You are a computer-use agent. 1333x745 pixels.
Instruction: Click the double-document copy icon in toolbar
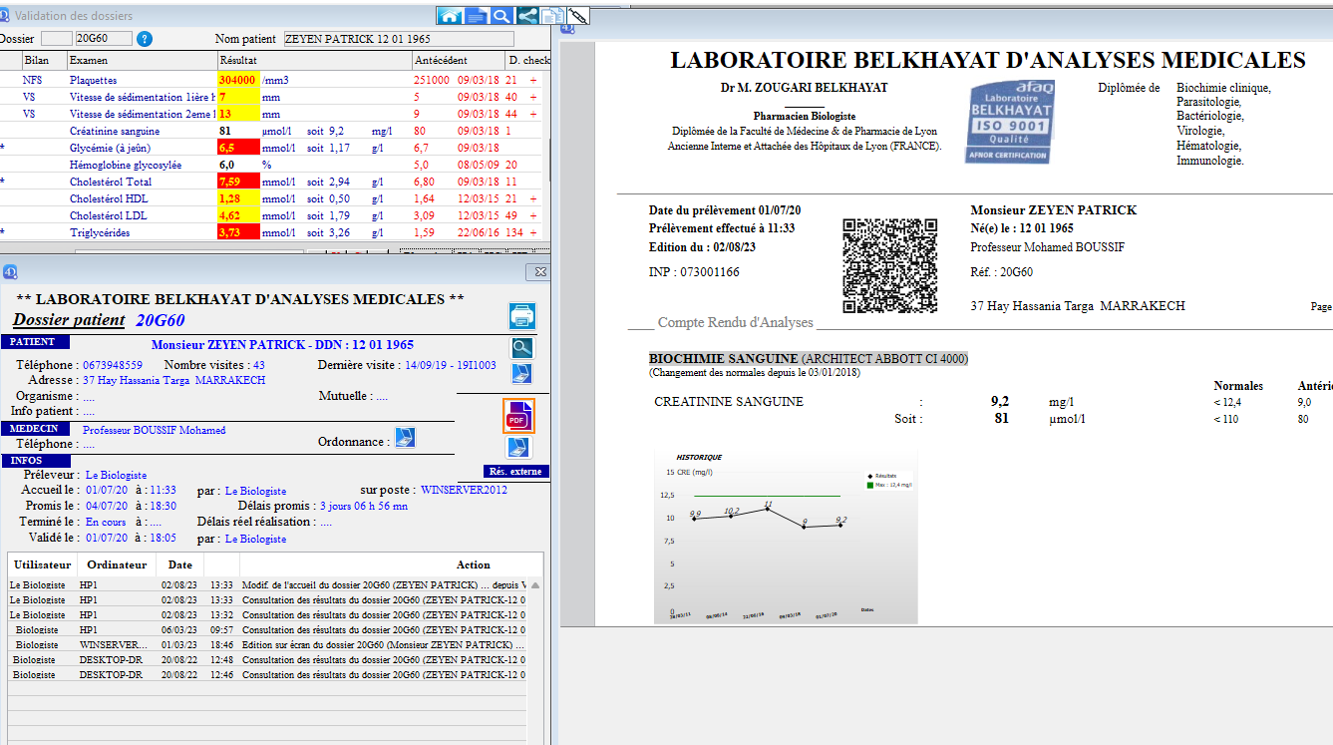click(553, 15)
